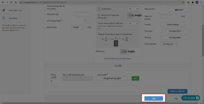Open the browser profile avatar
Screen dimensions: 204x104
[197, 2]
